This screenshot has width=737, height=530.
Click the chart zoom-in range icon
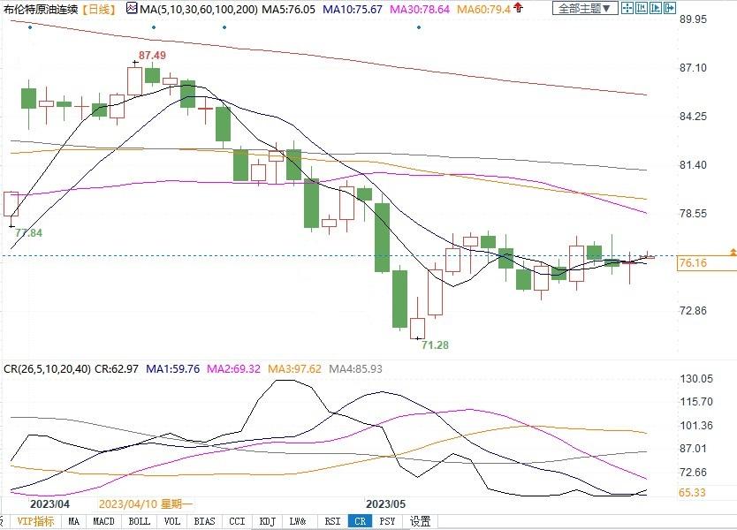[641, 8]
